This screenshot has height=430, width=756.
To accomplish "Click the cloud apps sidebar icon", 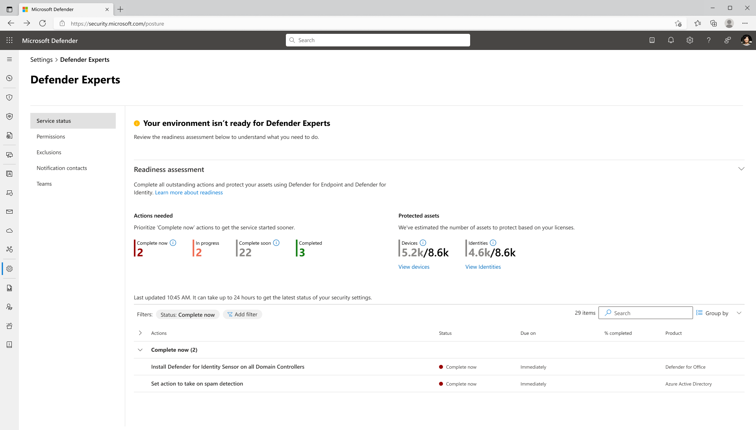I will coord(9,231).
